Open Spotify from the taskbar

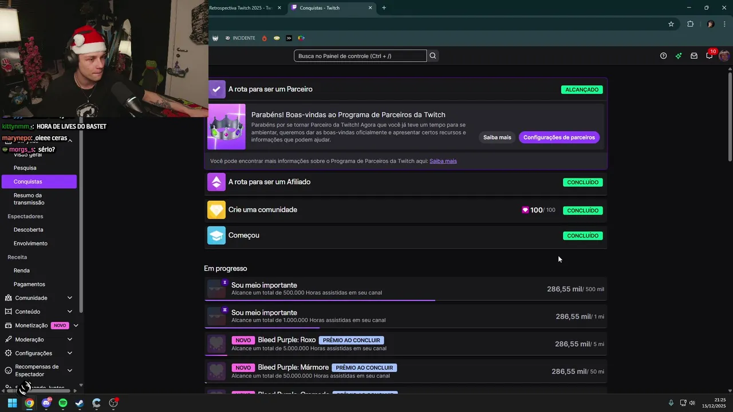[x=63, y=403]
